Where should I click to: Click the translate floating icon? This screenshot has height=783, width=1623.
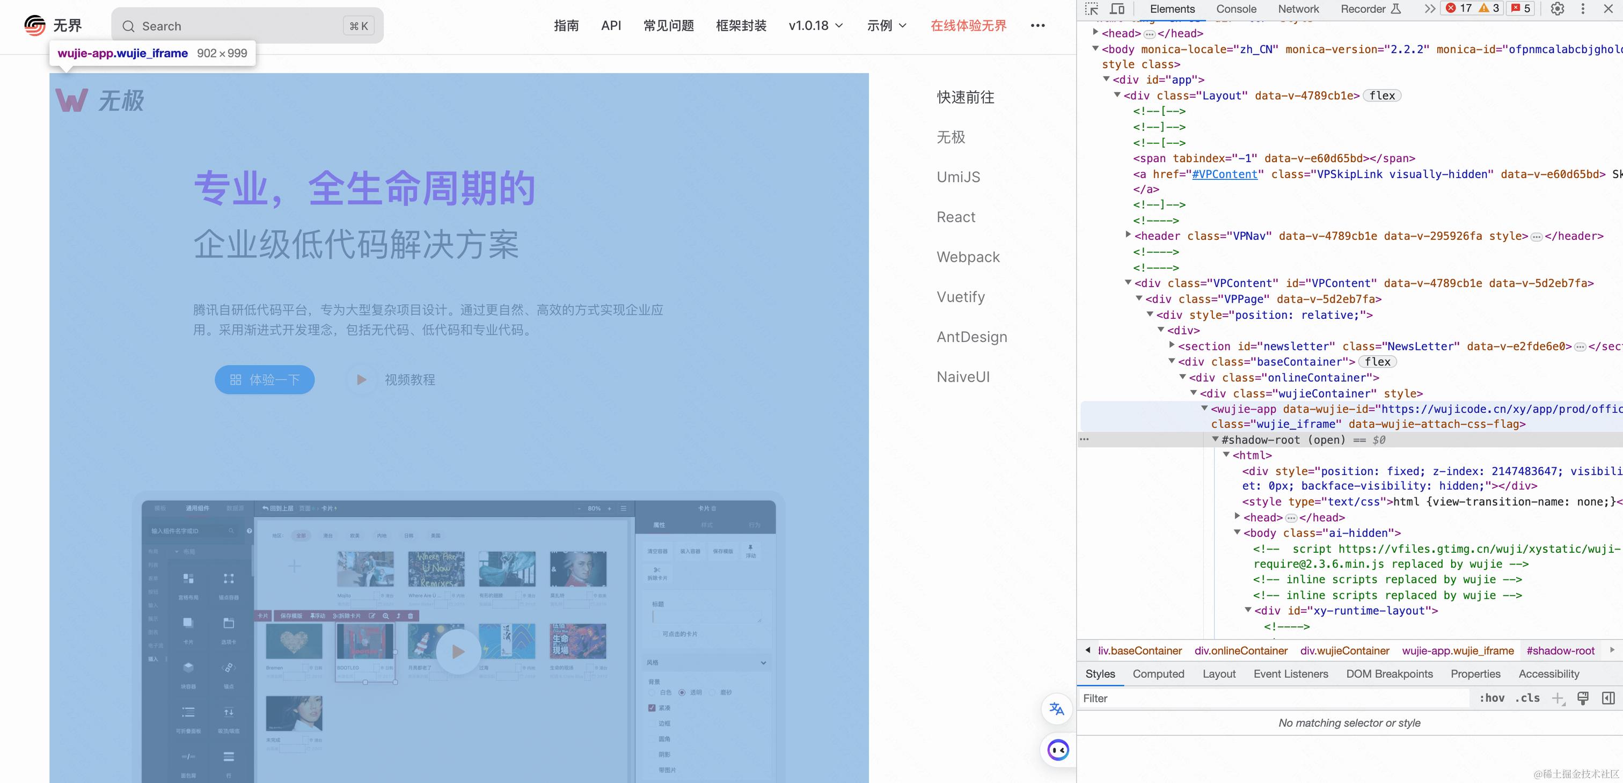pyautogui.click(x=1057, y=708)
